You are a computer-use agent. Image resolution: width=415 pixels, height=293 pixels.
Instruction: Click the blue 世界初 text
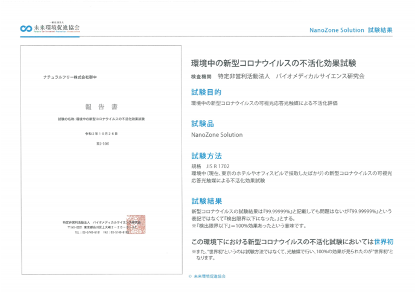point(384,242)
